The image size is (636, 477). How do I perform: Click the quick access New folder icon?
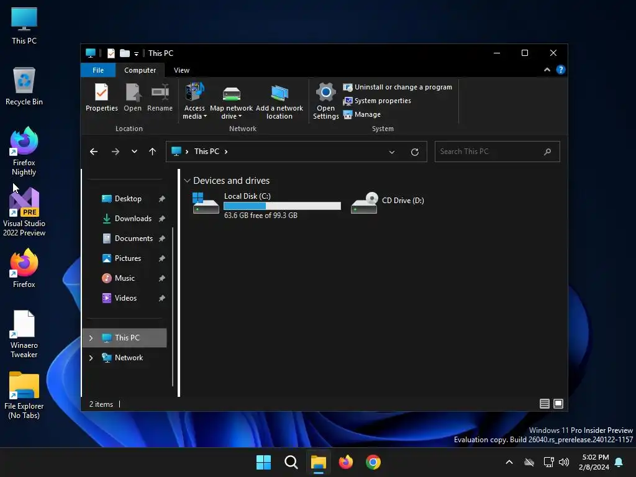tap(124, 53)
